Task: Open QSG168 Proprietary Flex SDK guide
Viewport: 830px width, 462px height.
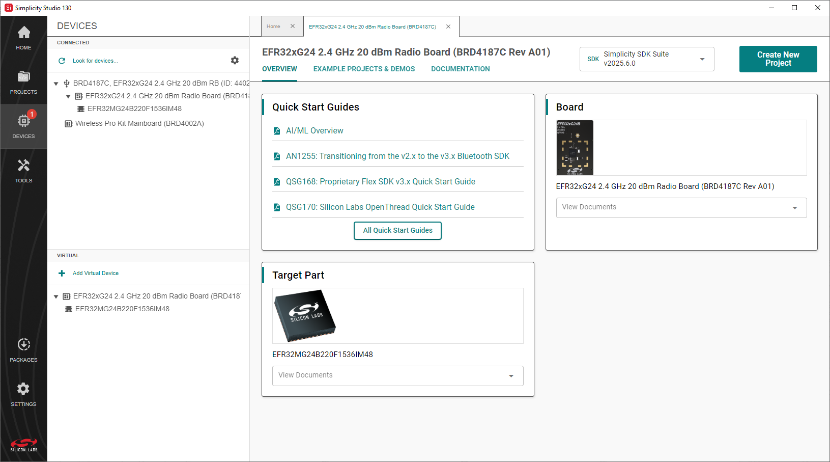Action: pyautogui.click(x=381, y=182)
